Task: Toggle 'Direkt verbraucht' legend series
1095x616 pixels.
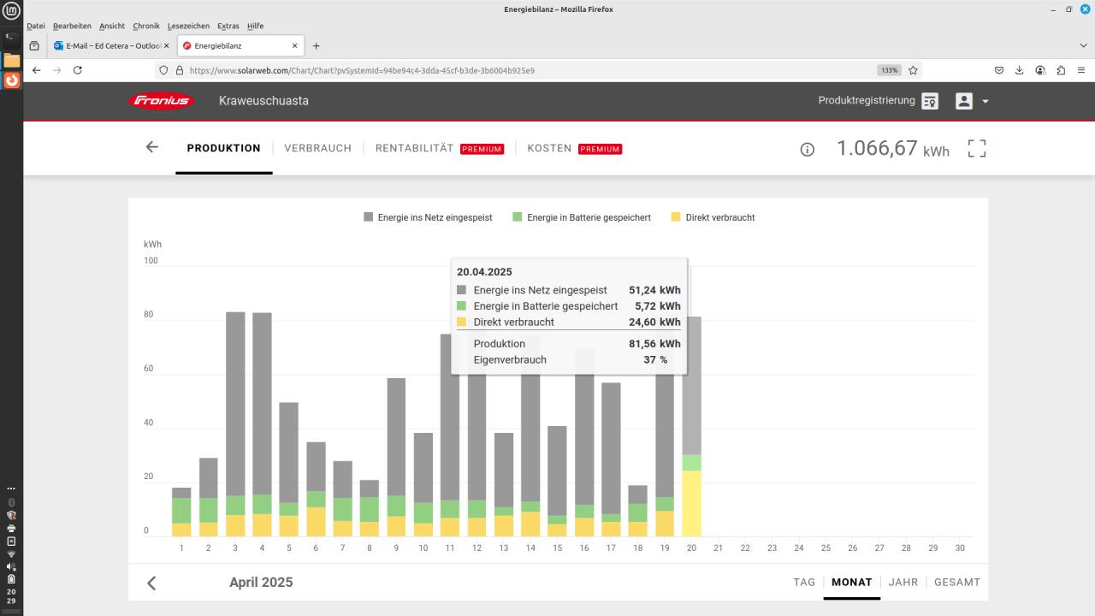Action: pyautogui.click(x=713, y=217)
